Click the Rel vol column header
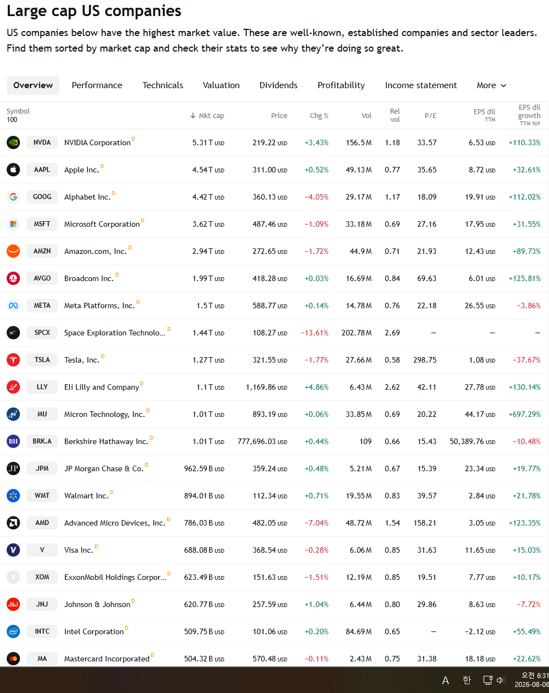Screen dimensions: 549x693 tap(395, 115)
